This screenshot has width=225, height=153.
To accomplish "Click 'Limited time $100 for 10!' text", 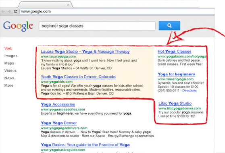I will click(x=177, y=116).
